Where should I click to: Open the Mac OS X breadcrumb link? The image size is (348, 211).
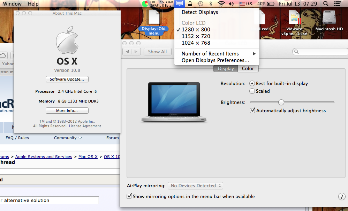point(88,157)
